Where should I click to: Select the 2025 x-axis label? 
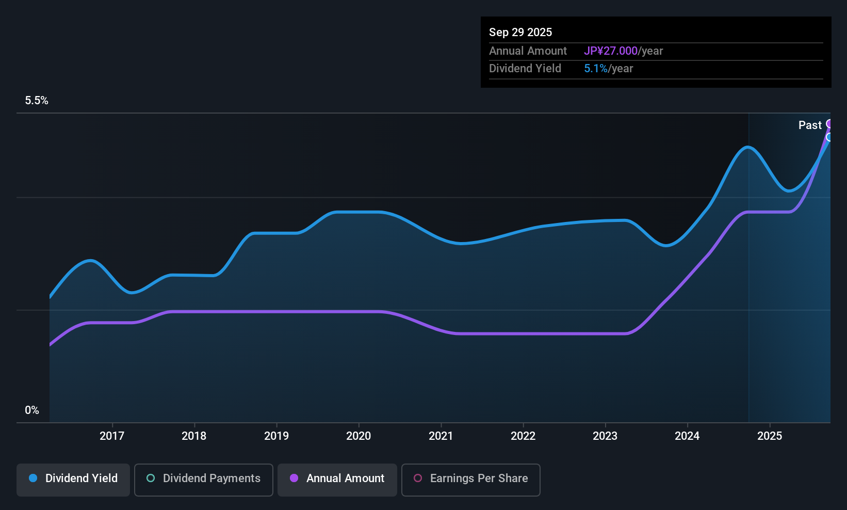click(770, 436)
